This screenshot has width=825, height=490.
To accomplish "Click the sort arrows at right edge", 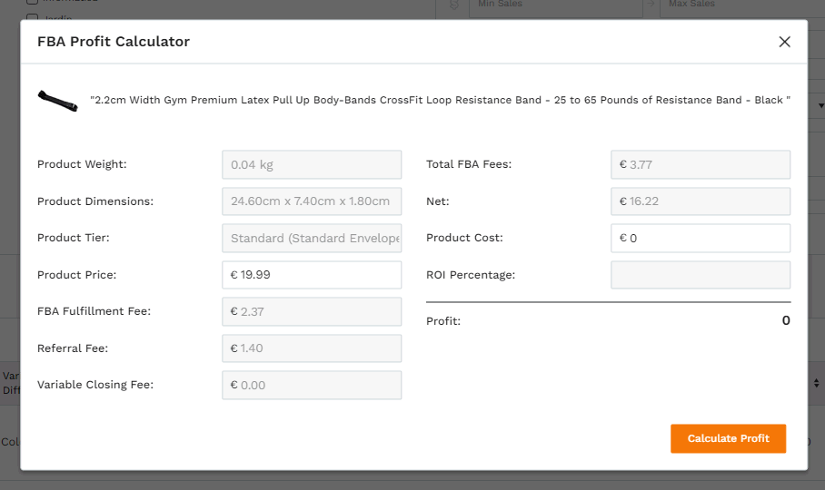I will pos(816,383).
